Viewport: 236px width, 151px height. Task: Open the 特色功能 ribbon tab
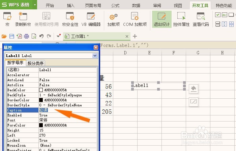pos(224,6)
